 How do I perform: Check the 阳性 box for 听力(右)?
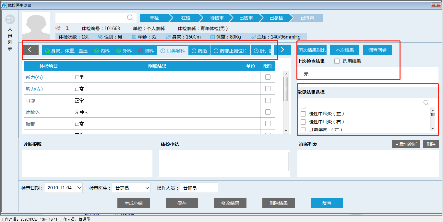pyautogui.click(x=268, y=77)
